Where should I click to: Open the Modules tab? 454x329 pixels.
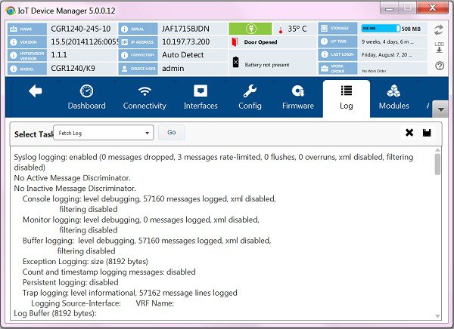tap(393, 97)
